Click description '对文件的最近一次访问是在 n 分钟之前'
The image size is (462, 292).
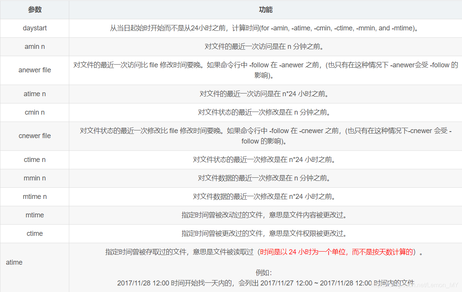click(x=265, y=47)
